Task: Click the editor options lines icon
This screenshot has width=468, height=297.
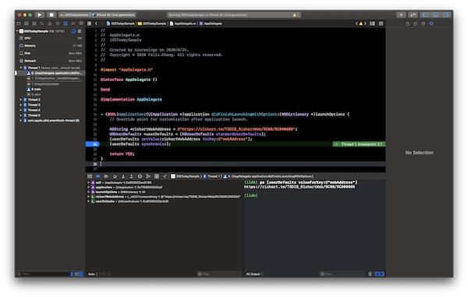Action: point(372,23)
